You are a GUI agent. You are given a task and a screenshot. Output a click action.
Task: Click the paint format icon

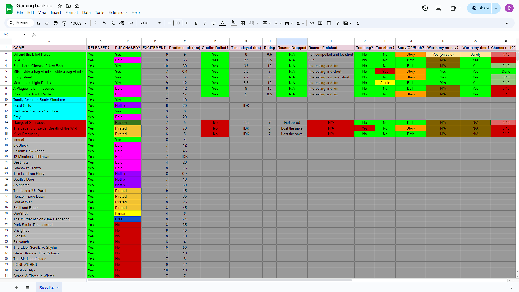coord(64,23)
